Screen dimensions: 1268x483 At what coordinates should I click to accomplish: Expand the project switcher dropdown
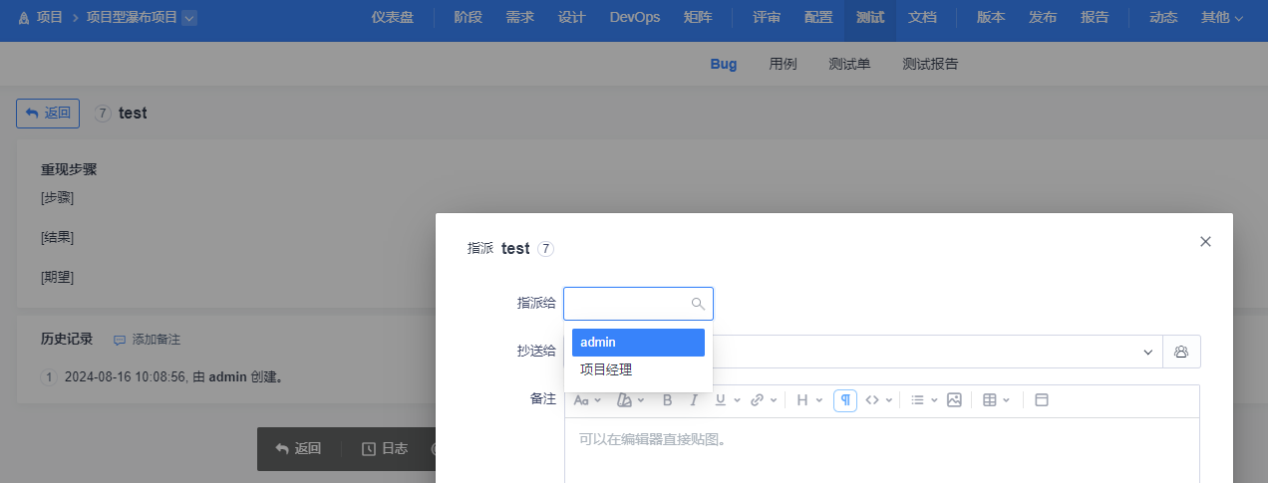point(189,18)
